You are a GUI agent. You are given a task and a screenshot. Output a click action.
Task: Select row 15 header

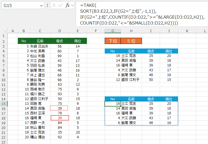point(3,104)
